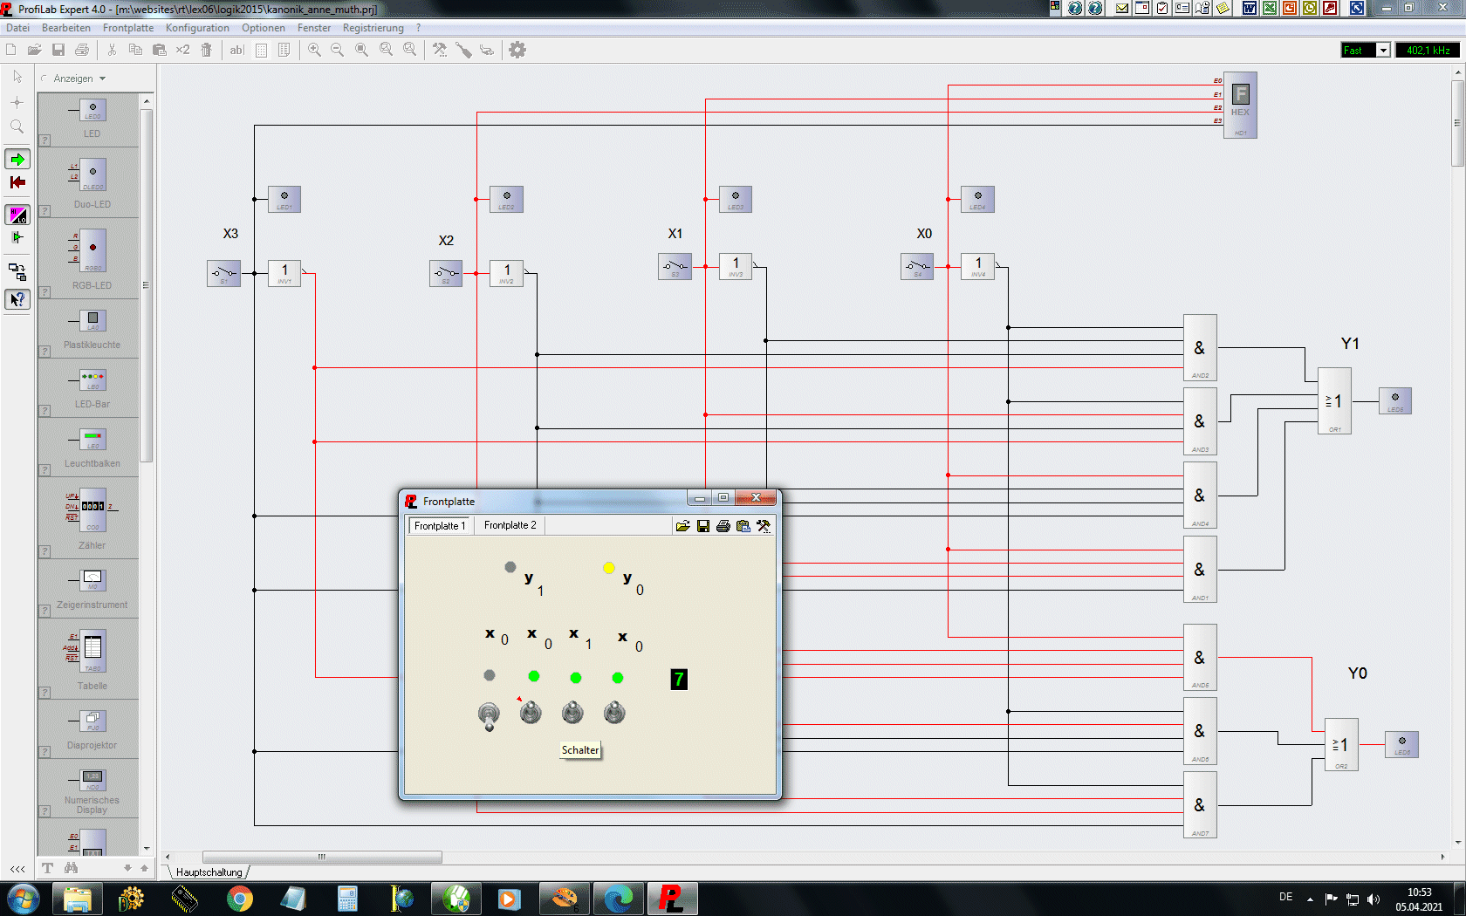Toggle the grid display icon in the toolbar
The image size is (1466, 916).
(261, 50)
